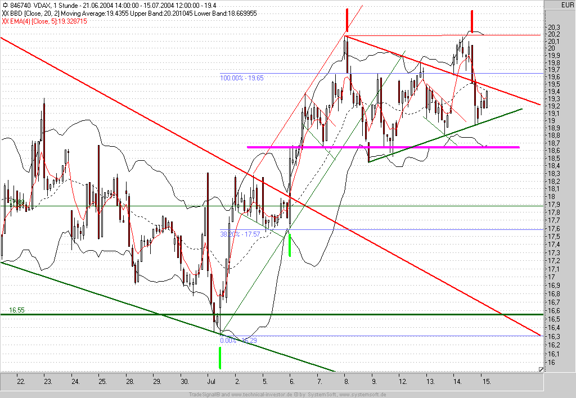Click the green '16.55' support level label
The height and width of the screenshot is (398, 576).
(16, 310)
